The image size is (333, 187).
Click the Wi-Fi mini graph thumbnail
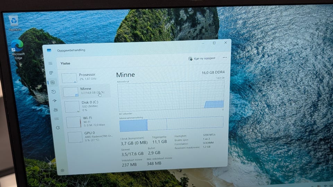tap(74, 122)
